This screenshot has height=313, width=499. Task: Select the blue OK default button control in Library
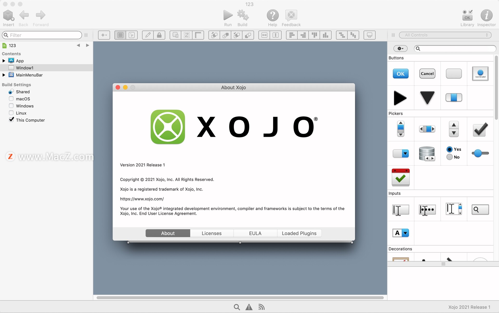400,74
